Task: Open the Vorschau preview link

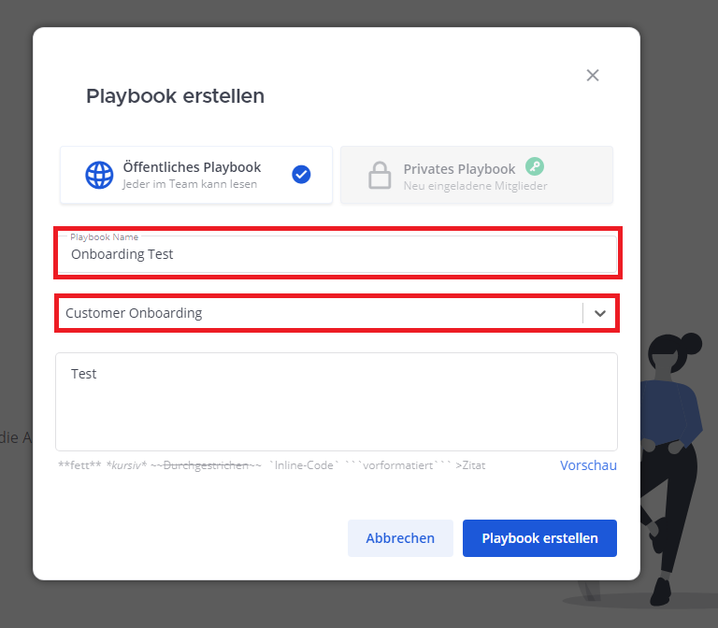Action: (x=588, y=465)
